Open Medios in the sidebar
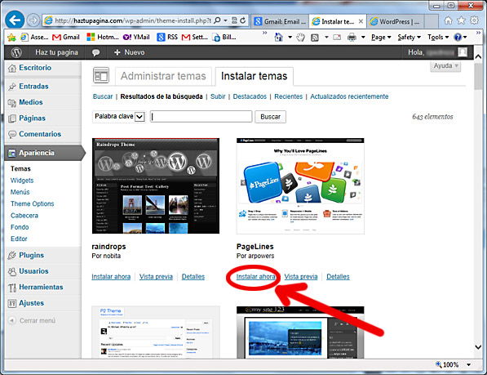Image resolution: width=487 pixels, height=375 pixels. (30, 102)
